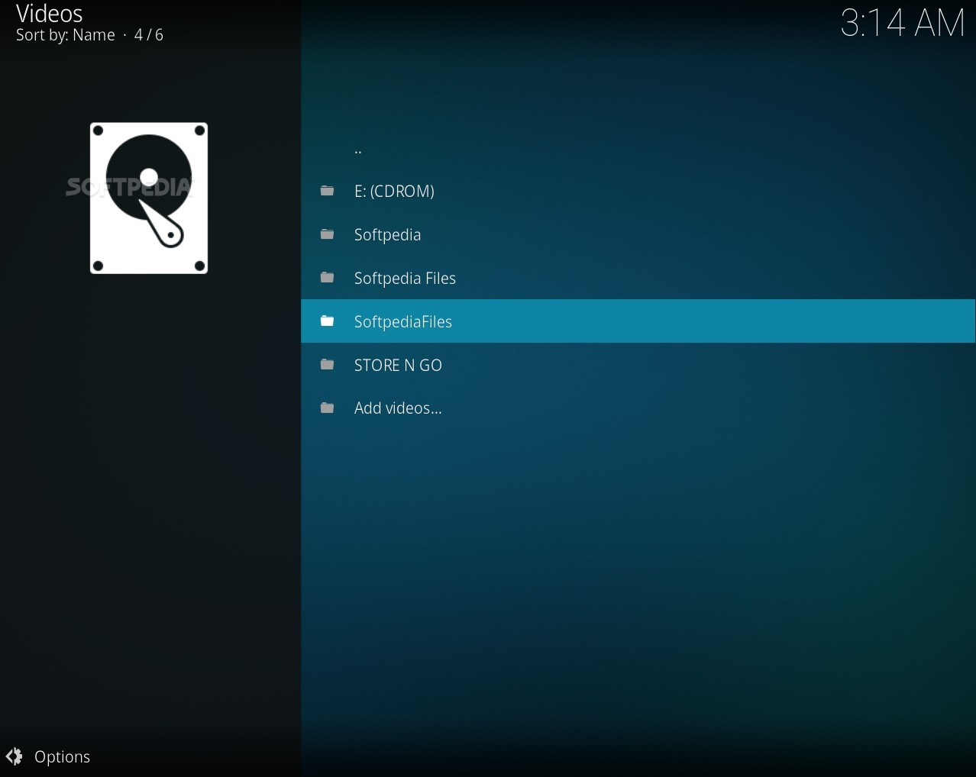Go to parent directory with '..' entry
This screenshot has width=976, height=777.
coord(638,148)
